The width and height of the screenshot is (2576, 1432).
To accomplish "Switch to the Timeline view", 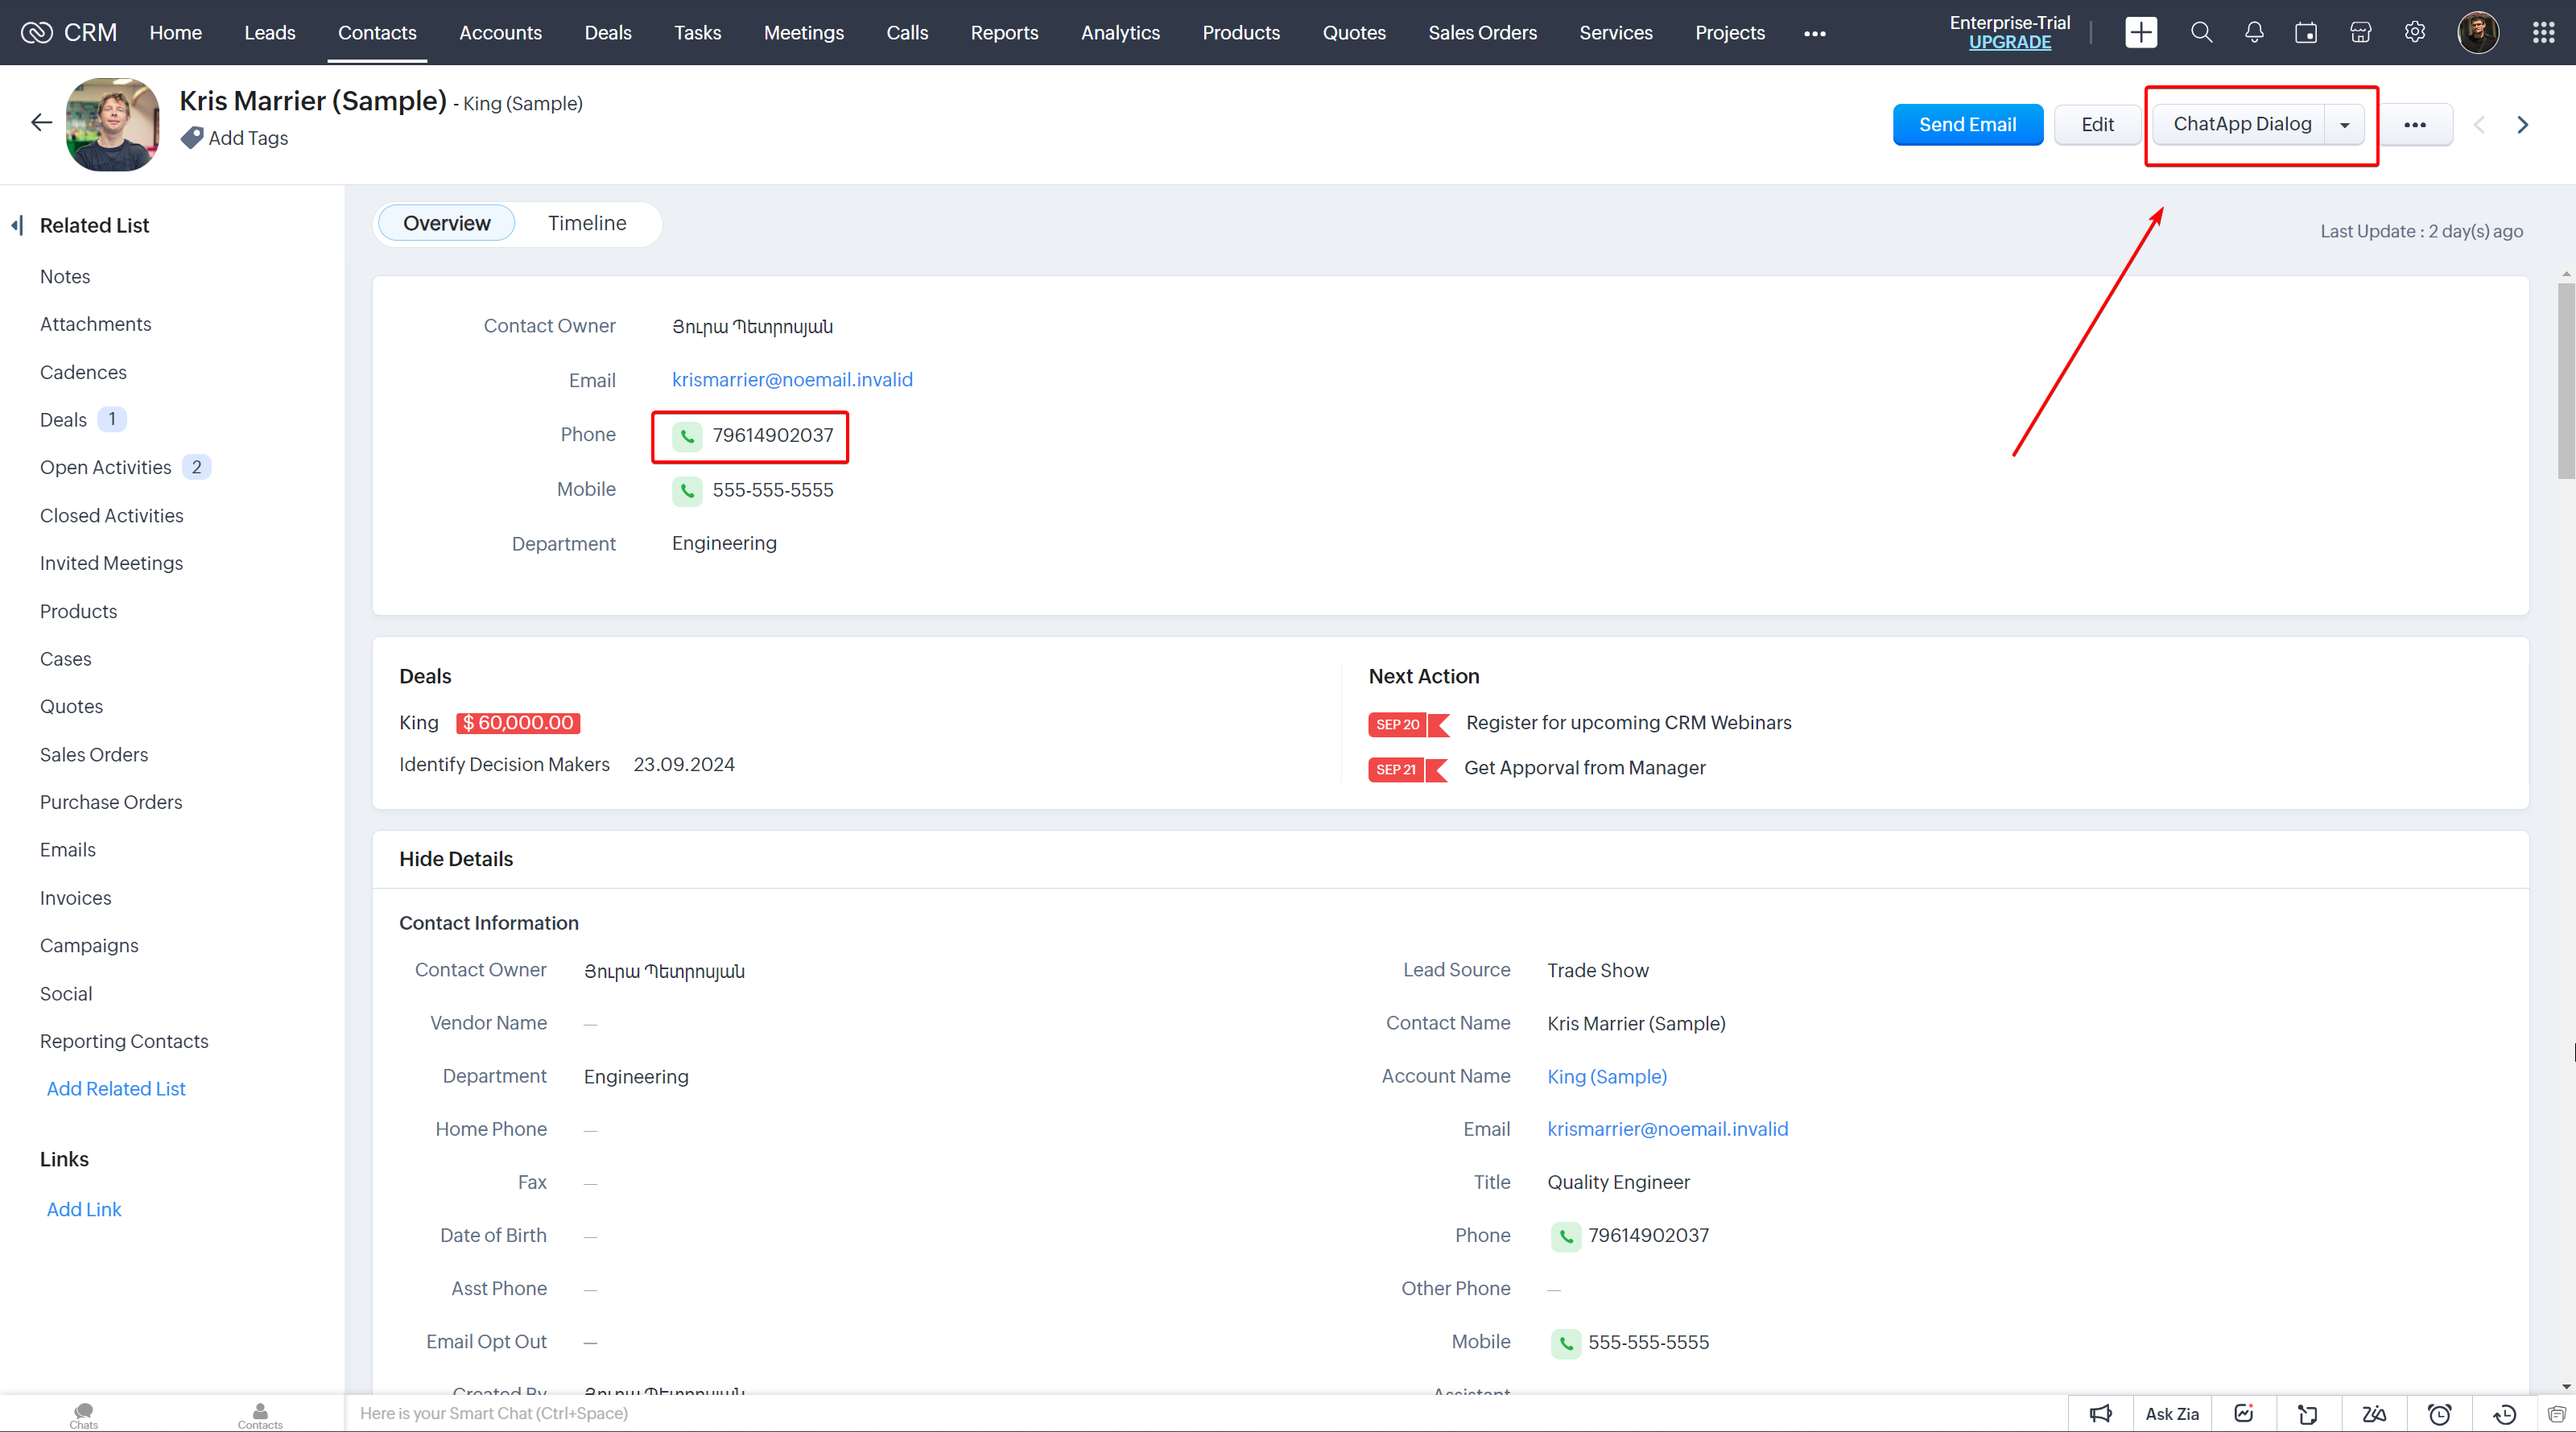I will [x=587, y=223].
